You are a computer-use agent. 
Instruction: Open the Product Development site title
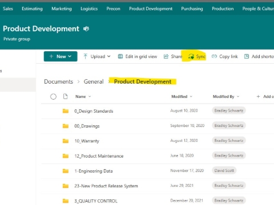(41, 29)
